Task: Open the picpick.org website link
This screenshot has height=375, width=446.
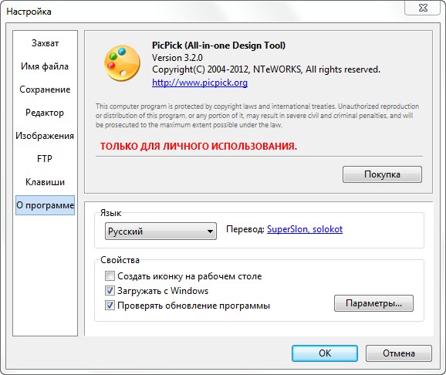Action: [200, 83]
